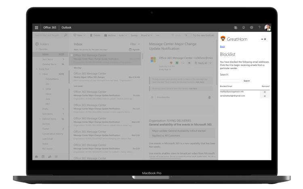Click Outlook in header
Image resolution: width=303 pixels, height=189 pixels.
tap(66, 27)
